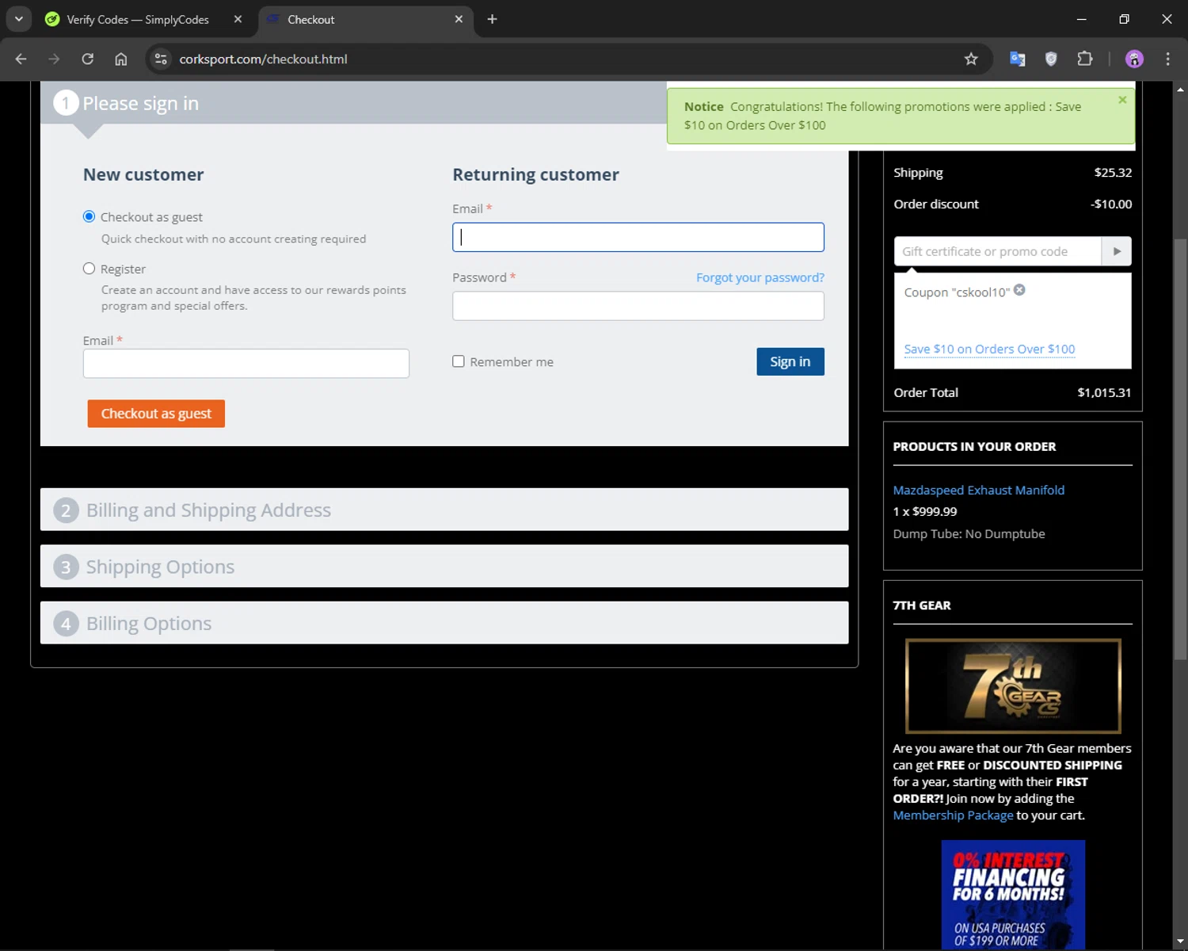This screenshot has width=1188, height=951.
Task: Open the extensions puzzle icon
Action: [1084, 59]
